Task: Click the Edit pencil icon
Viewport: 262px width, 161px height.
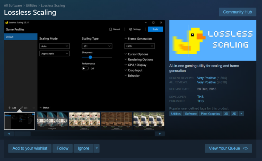Action: 21,108
